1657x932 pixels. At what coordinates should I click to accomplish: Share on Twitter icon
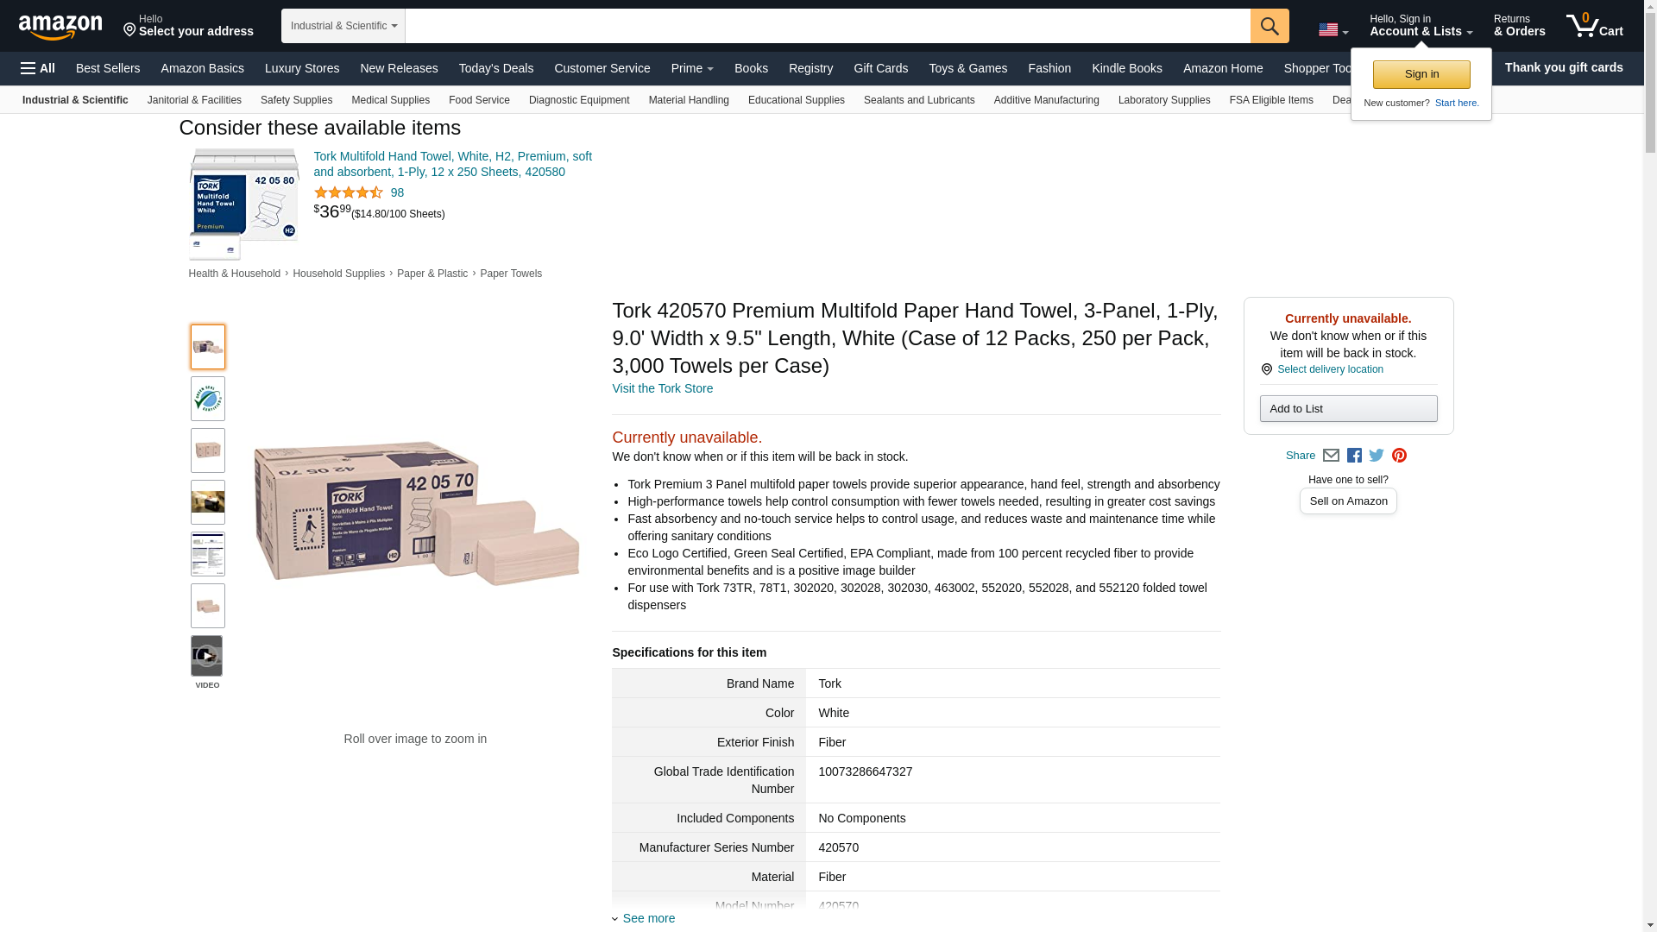coord(1377,456)
